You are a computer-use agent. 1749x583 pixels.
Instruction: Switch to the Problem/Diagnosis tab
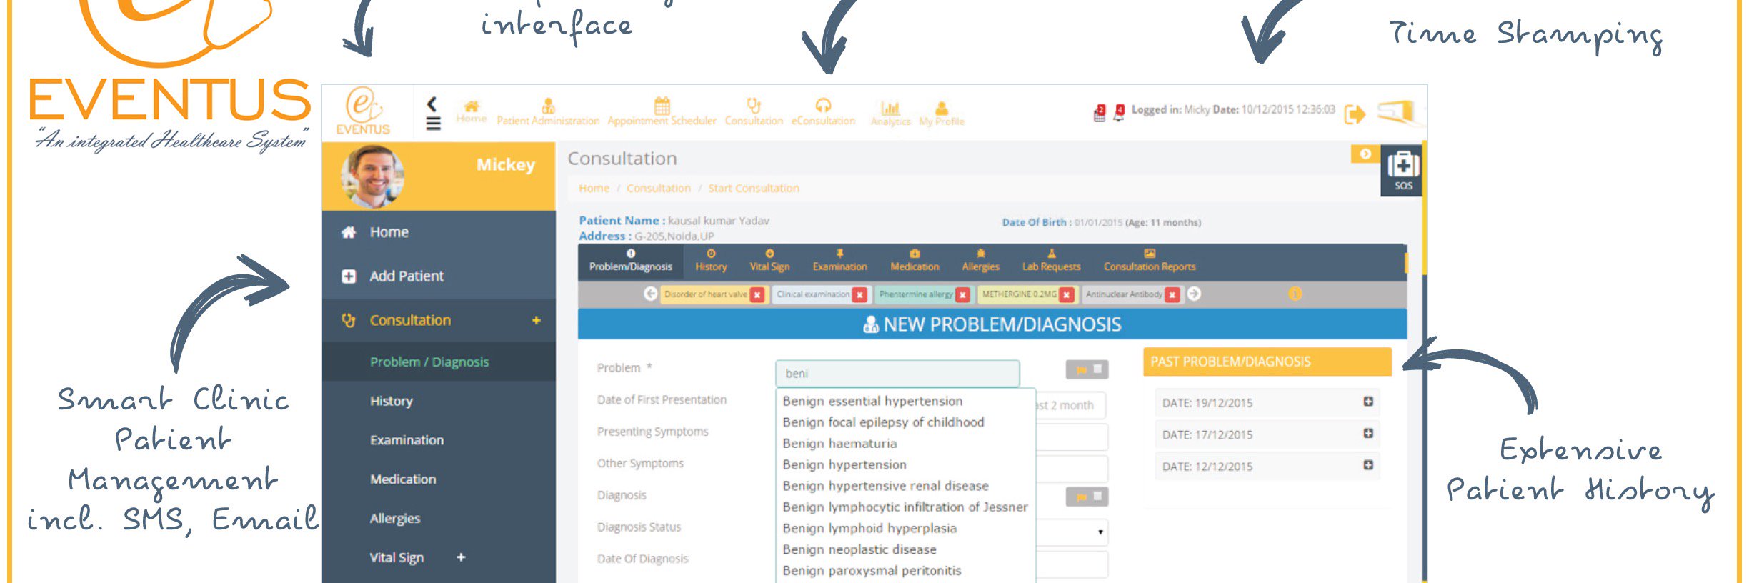(630, 261)
